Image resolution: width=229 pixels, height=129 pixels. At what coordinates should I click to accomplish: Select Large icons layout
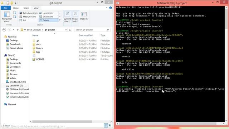(46, 13)
